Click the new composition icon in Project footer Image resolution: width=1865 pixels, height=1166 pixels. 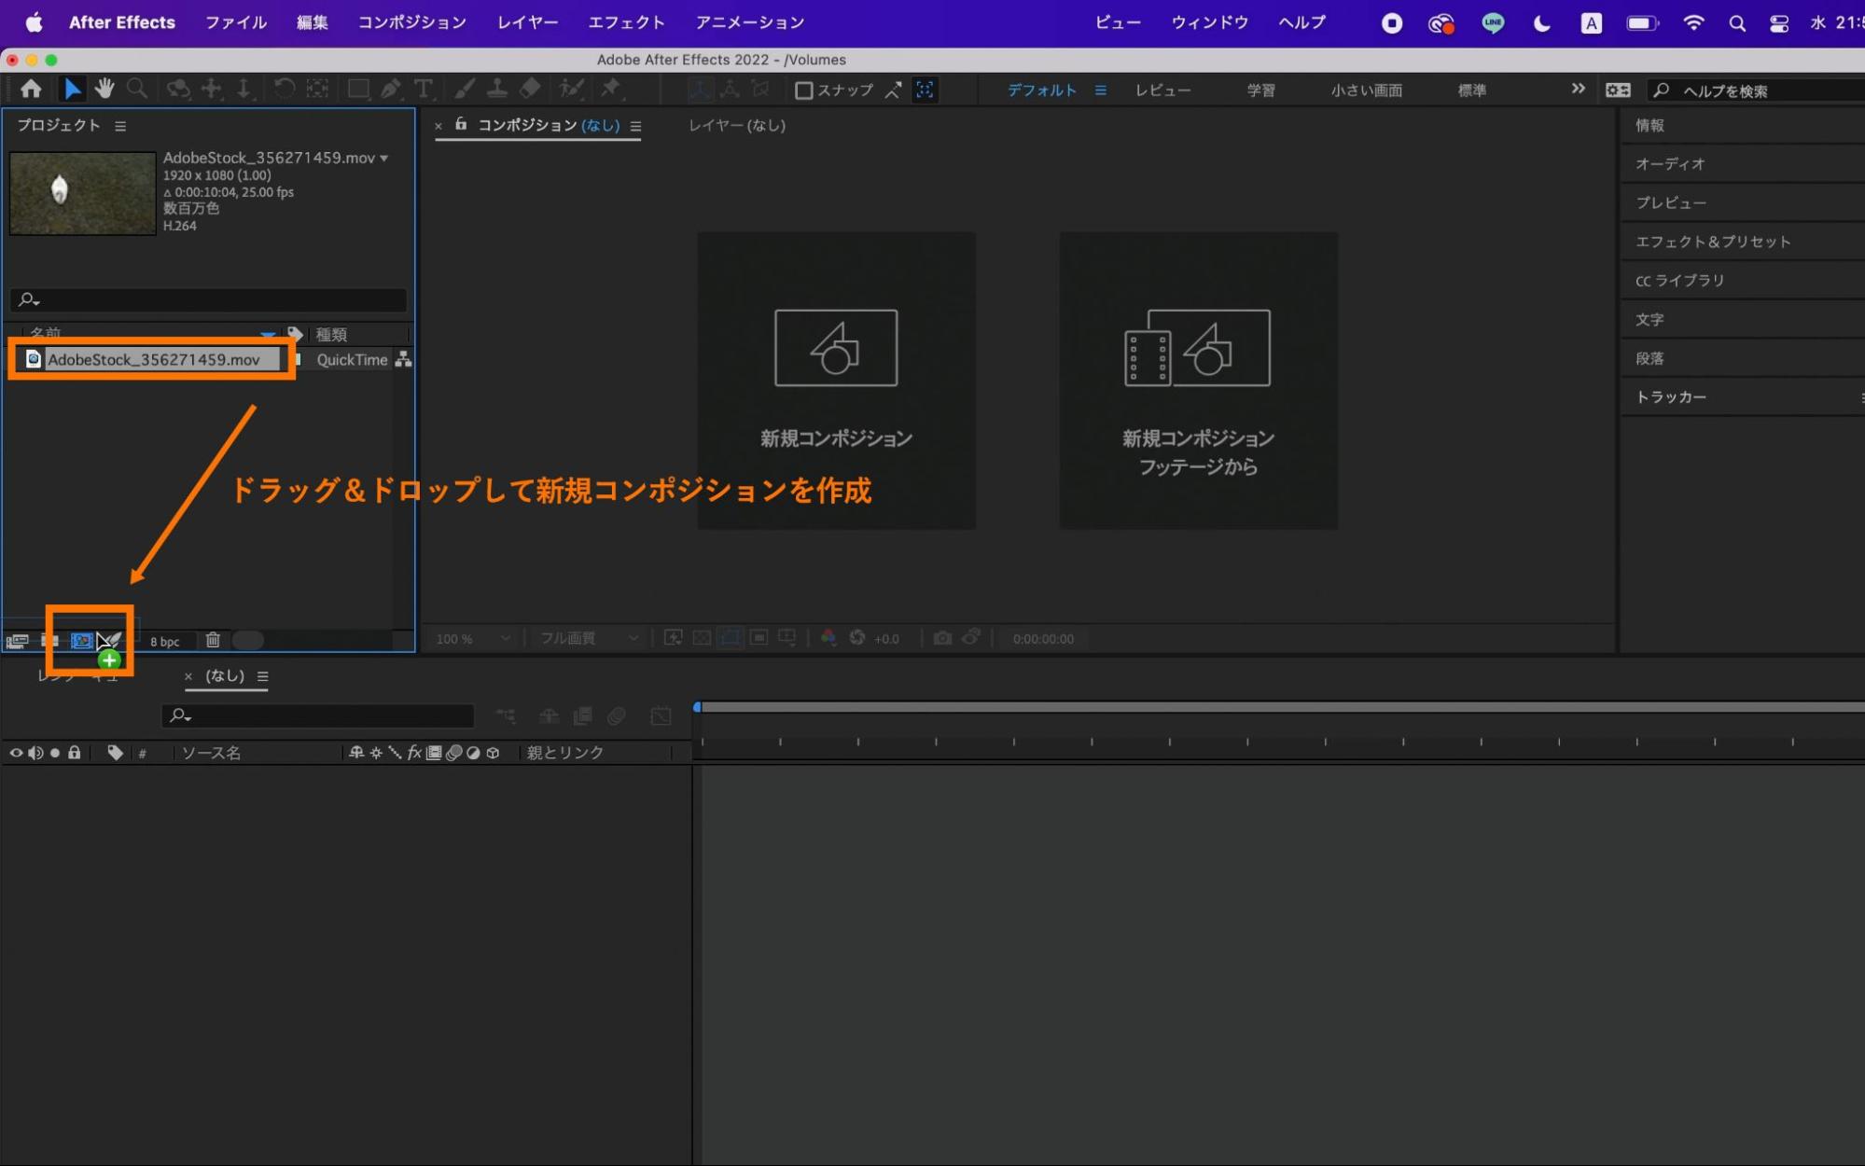(x=82, y=641)
